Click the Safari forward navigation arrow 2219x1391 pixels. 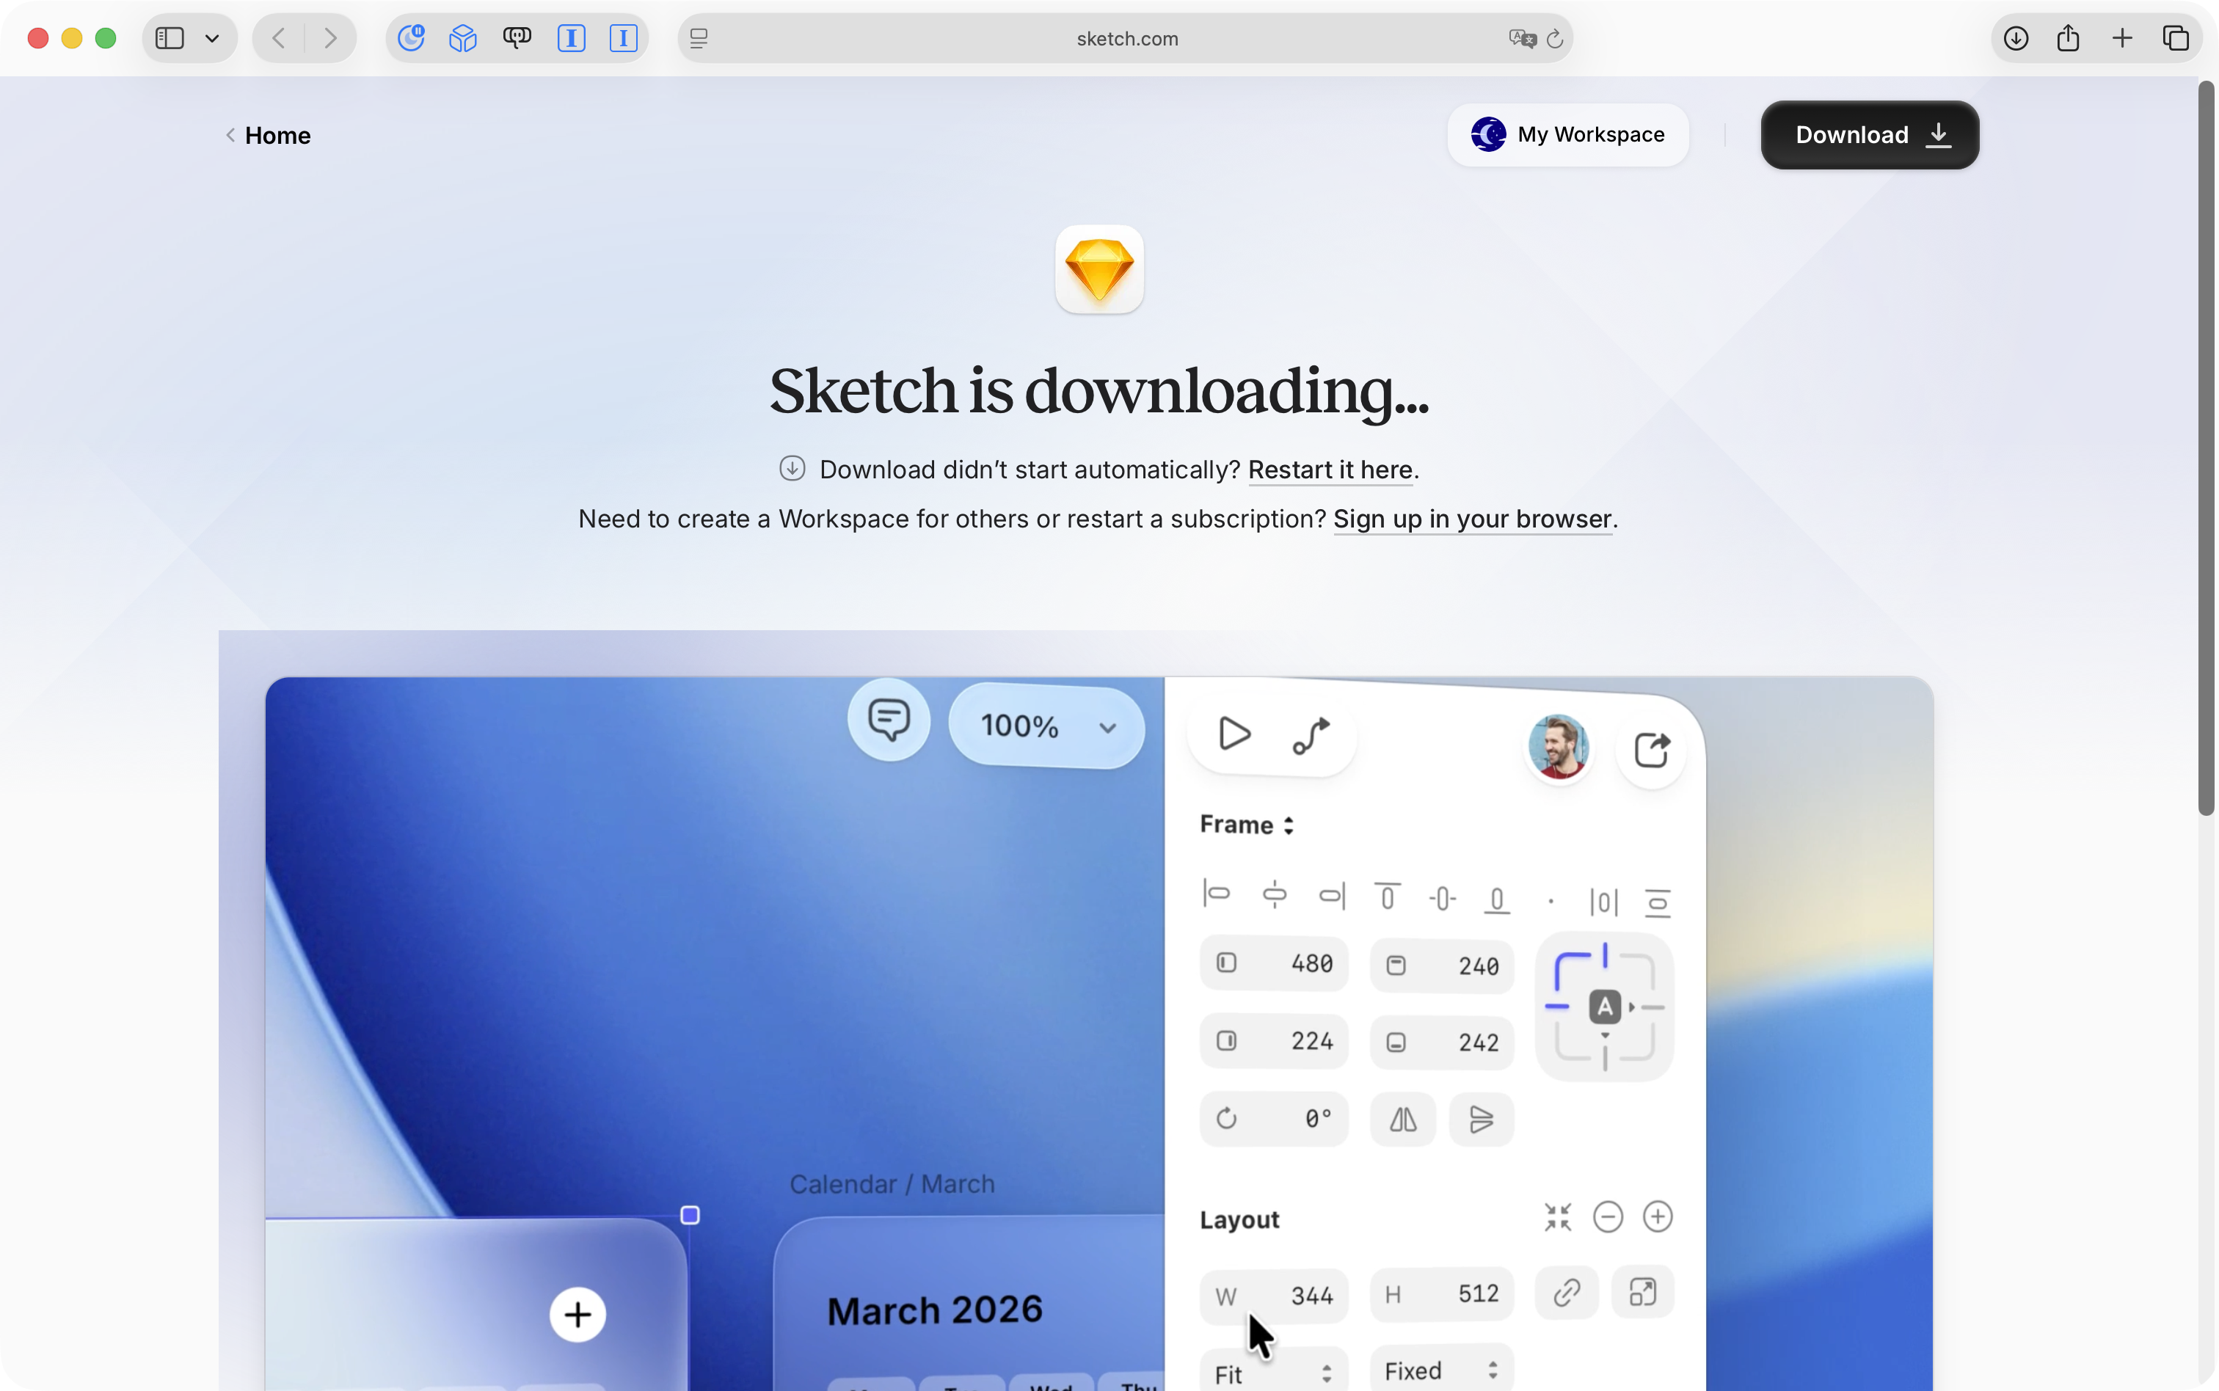pyautogui.click(x=330, y=37)
